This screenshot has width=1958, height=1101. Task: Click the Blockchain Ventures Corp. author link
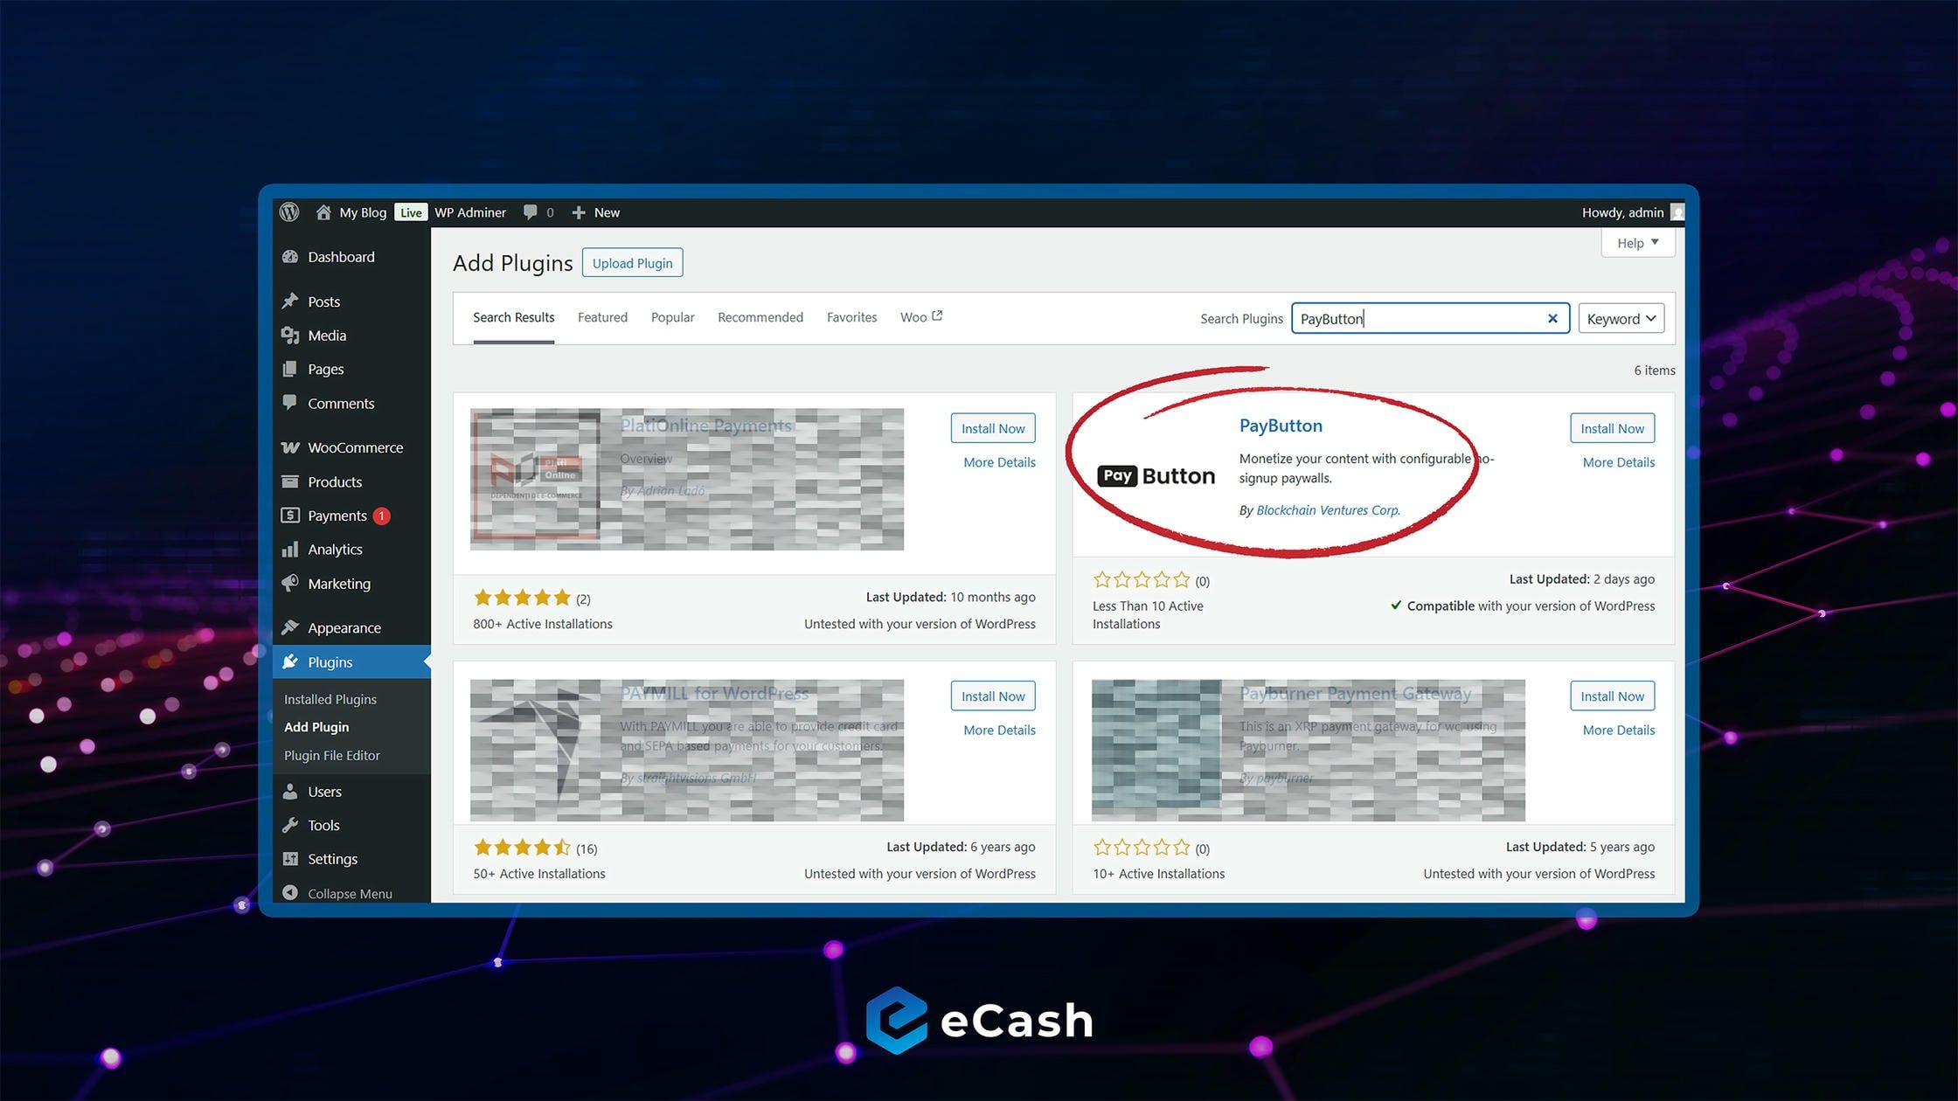tap(1328, 510)
